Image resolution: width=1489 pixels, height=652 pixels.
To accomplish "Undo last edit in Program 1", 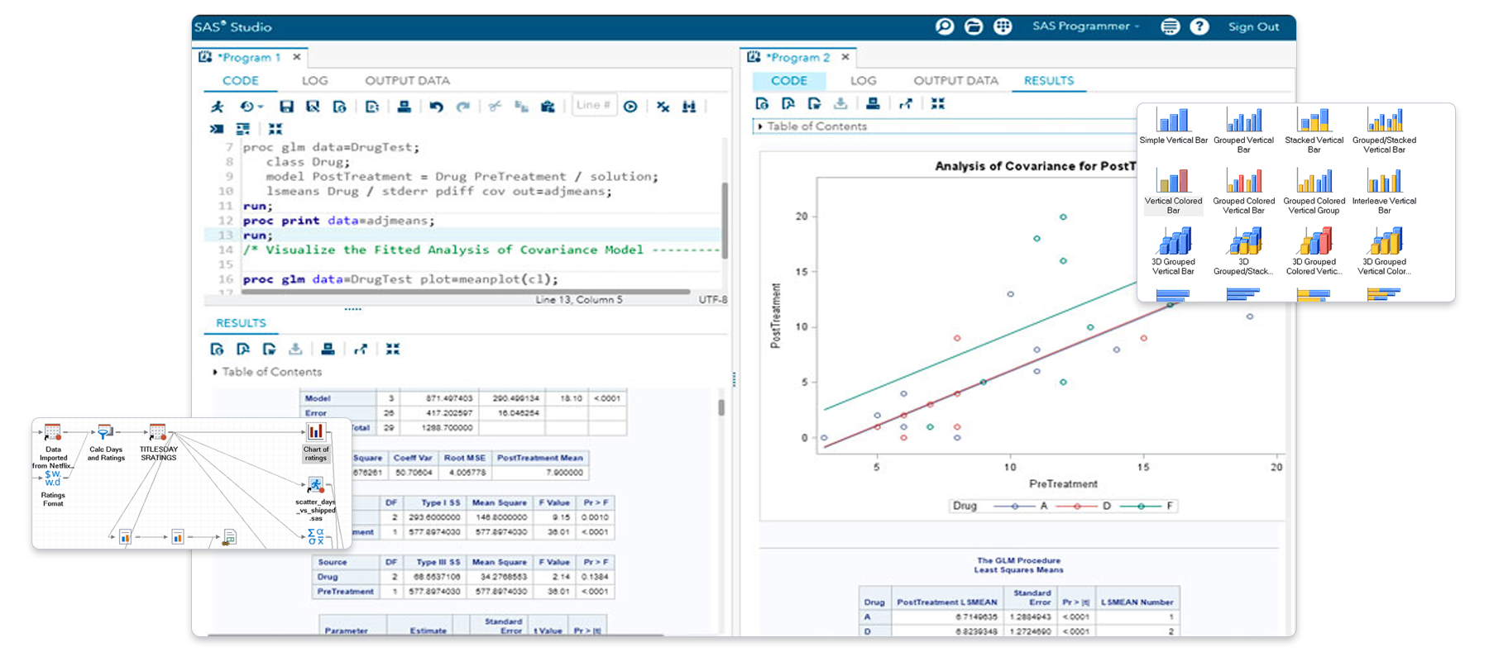I will [436, 107].
